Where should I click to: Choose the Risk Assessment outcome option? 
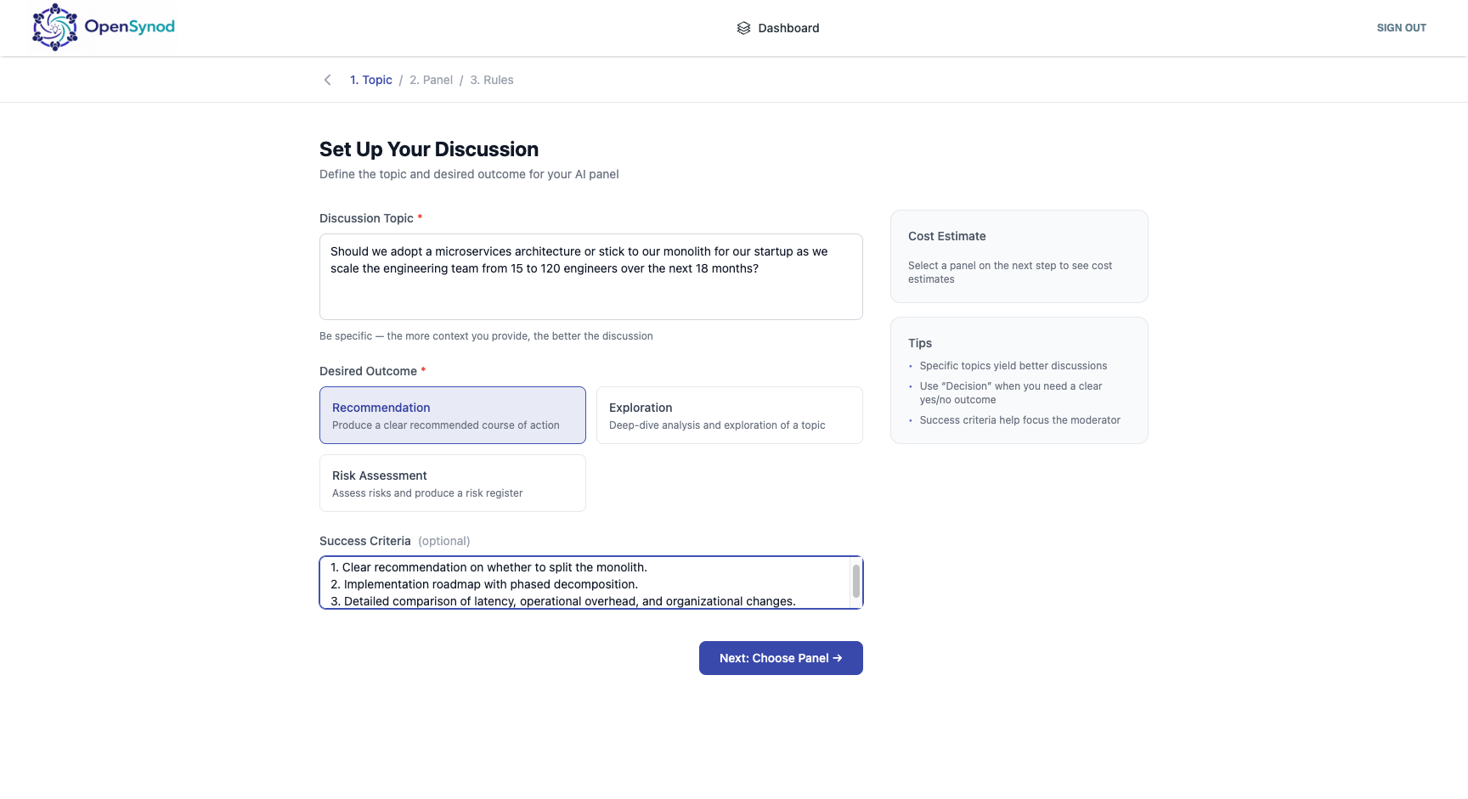[453, 483]
